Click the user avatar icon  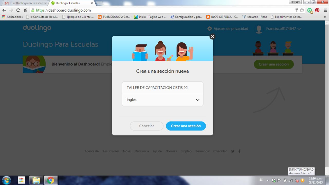(259, 29)
